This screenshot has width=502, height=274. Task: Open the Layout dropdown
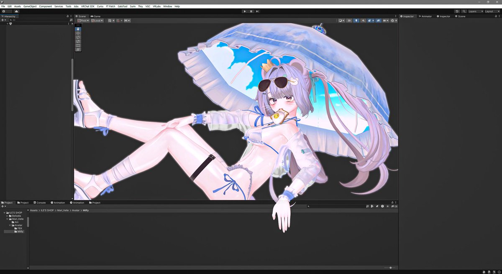492,11
